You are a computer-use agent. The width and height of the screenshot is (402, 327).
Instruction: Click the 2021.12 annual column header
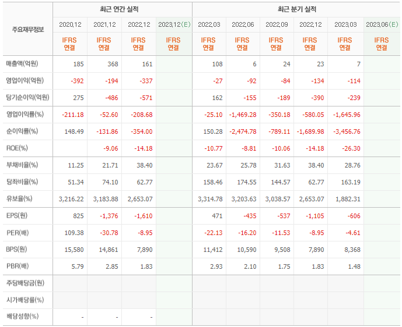tap(104, 24)
